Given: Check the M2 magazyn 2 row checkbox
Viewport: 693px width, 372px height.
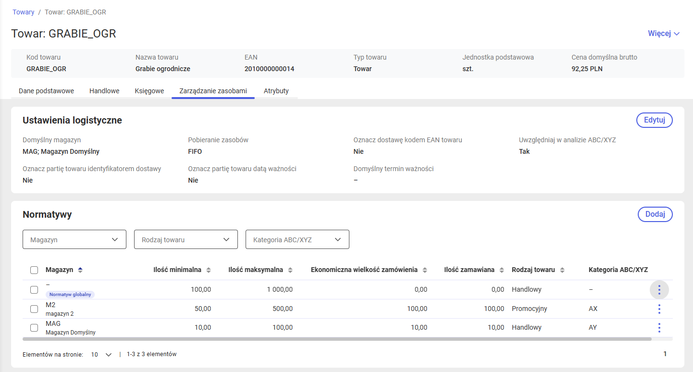Looking at the screenshot, I should [34, 309].
